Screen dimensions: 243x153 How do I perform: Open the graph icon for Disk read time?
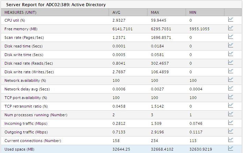click(231, 45)
